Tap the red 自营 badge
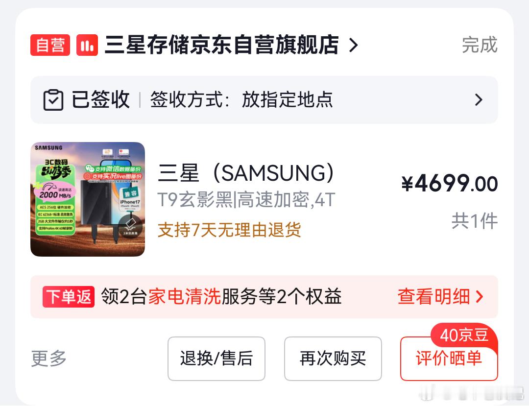Image resolution: width=529 pixels, height=406 pixels. click(x=50, y=45)
